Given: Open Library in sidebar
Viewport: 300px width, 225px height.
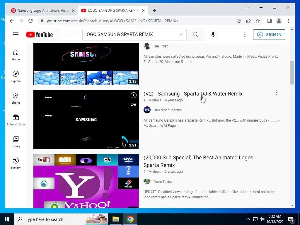Looking at the screenshot, I should tap(16, 142).
